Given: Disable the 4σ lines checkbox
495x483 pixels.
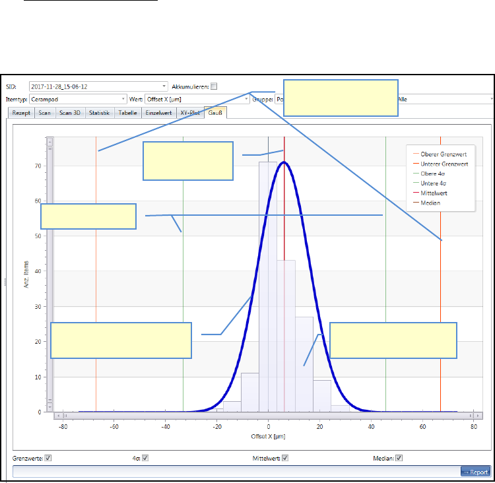Looking at the screenshot, I should [145, 458].
